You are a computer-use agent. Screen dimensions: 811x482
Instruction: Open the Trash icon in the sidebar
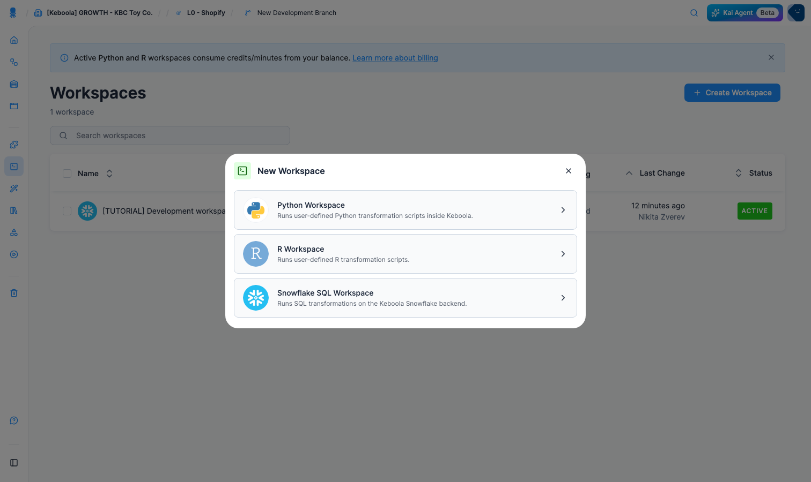[x=14, y=293]
